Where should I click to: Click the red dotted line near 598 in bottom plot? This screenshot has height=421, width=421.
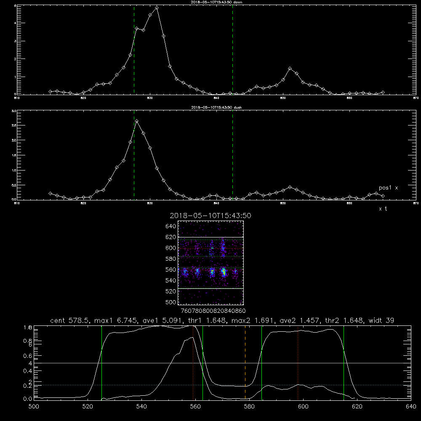click(x=298, y=362)
